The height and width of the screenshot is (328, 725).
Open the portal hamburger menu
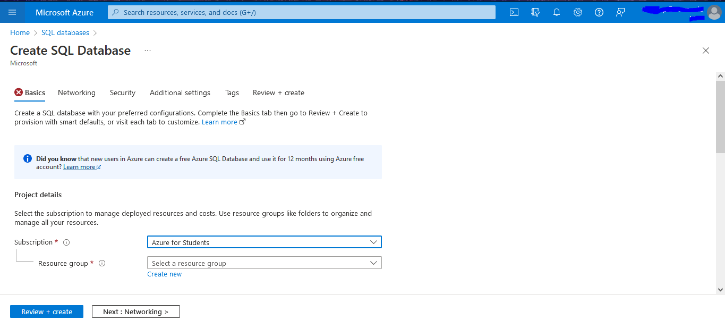pyautogui.click(x=12, y=12)
